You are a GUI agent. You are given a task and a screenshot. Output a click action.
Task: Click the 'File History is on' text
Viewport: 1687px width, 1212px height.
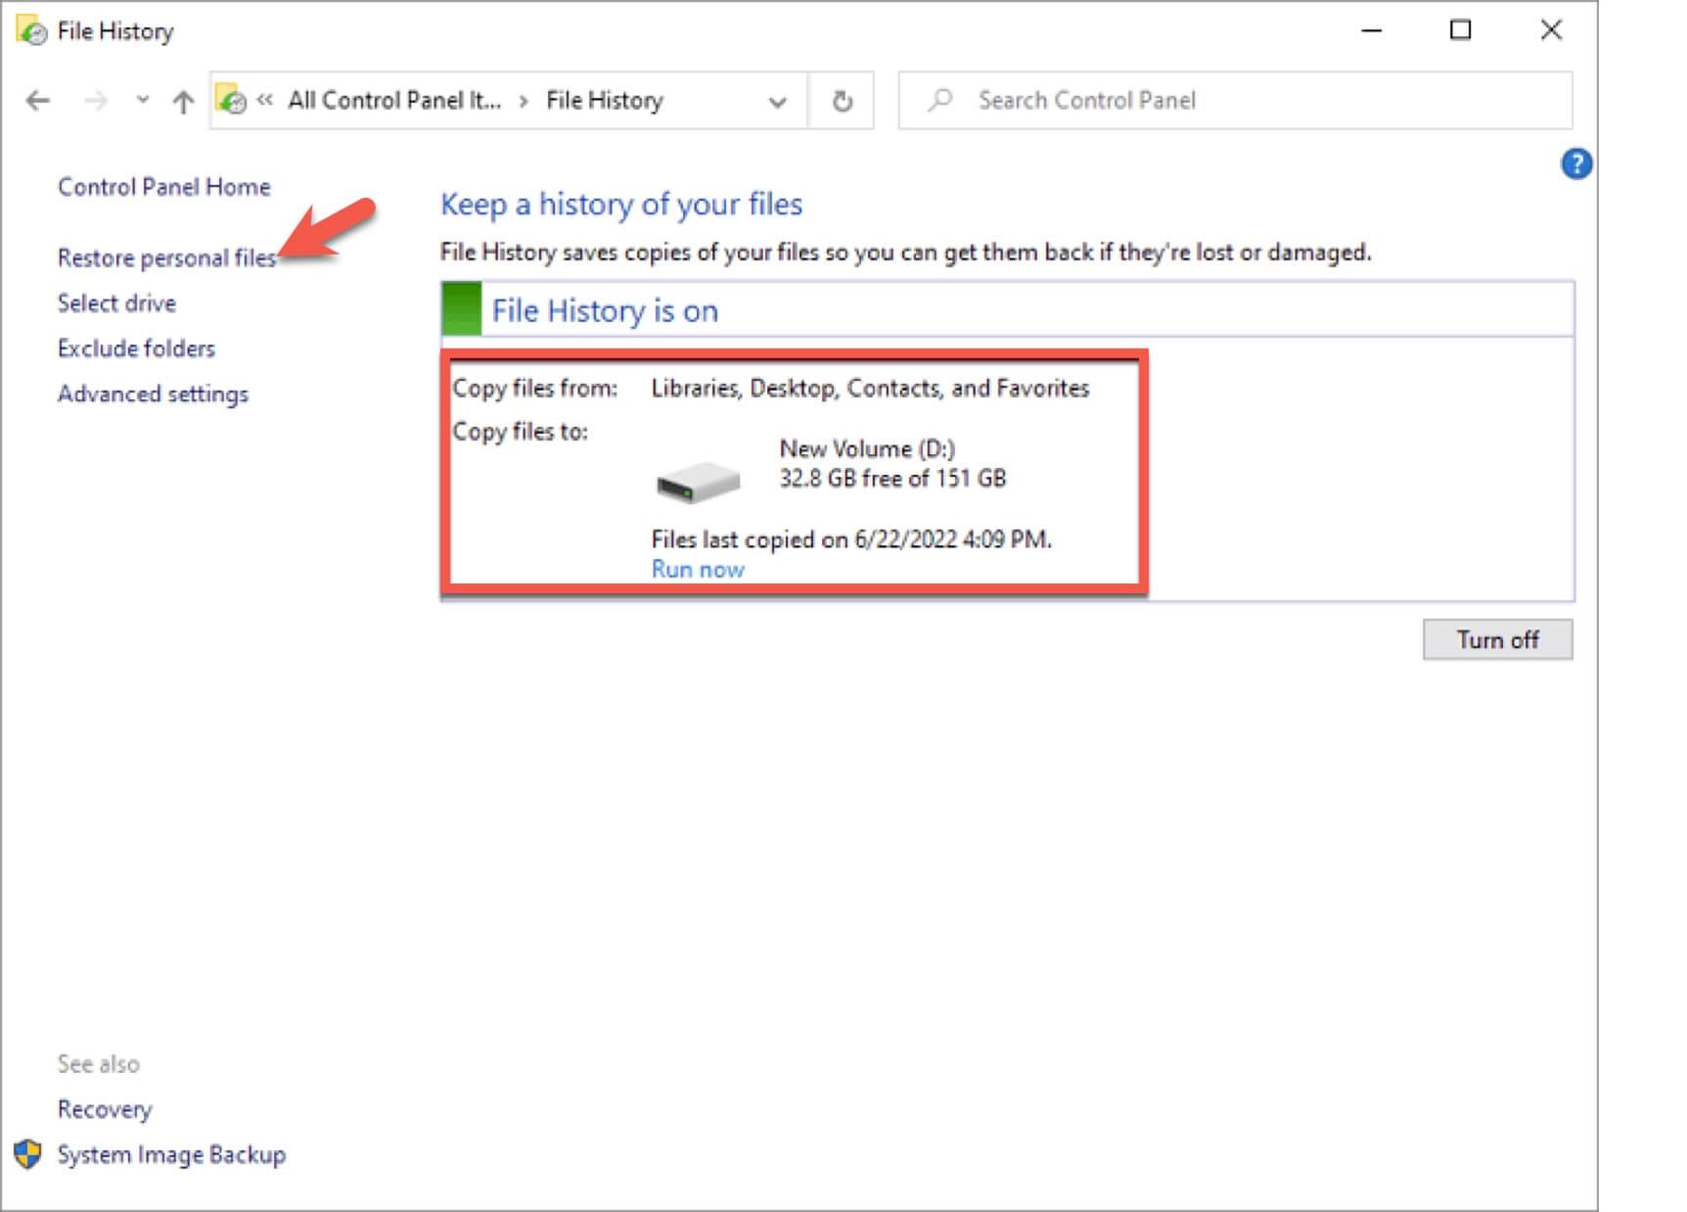(x=605, y=310)
